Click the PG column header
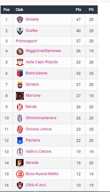110x192 pixels. 91,10
